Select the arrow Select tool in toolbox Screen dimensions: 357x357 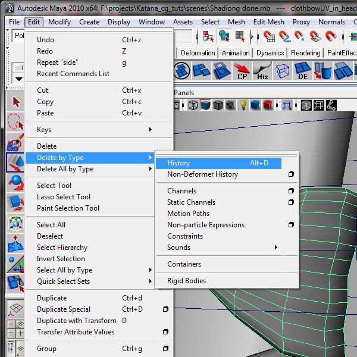[x=15, y=102]
